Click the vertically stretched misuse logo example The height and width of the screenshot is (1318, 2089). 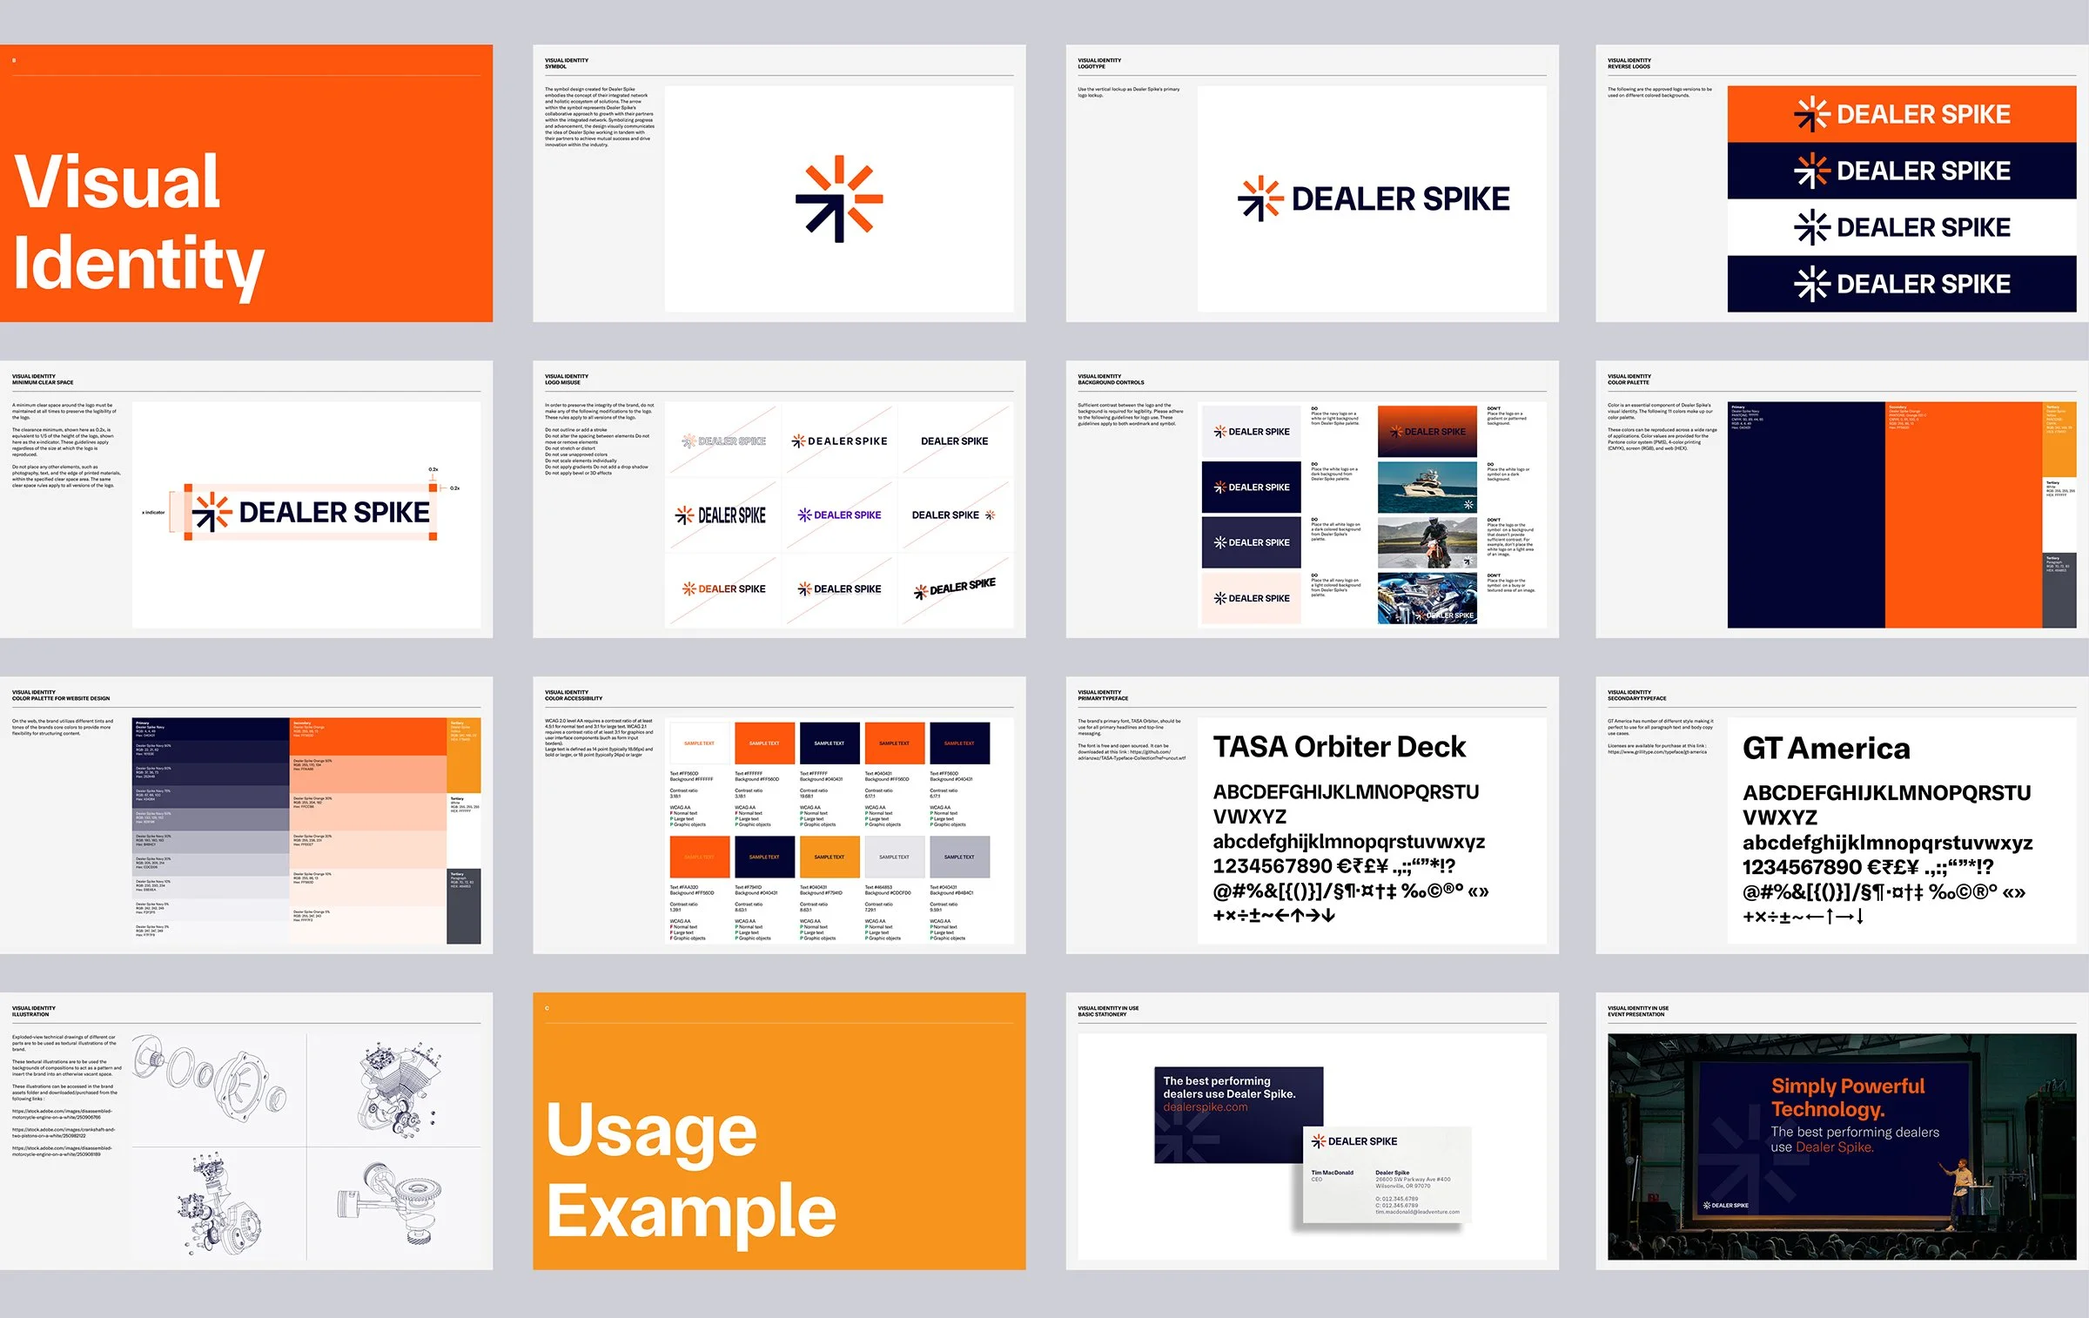point(721,515)
